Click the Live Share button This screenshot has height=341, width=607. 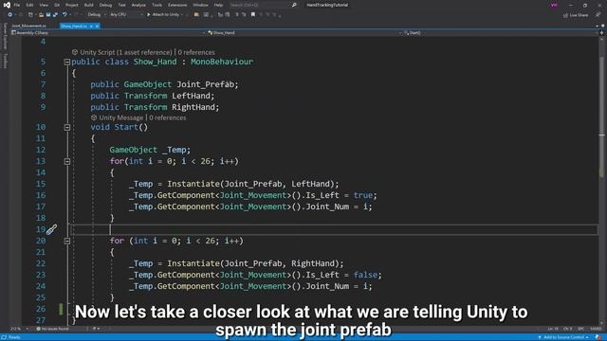coord(576,15)
